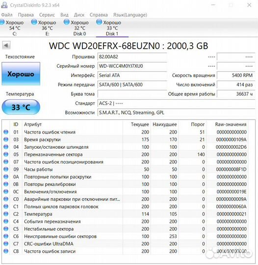Viewport: 258px width, 265px height.
Task: Click status icon for Запуски/остановки шпинделя
Action: (6, 147)
